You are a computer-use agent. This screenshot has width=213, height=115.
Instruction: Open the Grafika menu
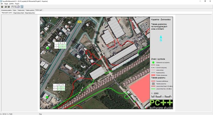point(11,4)
